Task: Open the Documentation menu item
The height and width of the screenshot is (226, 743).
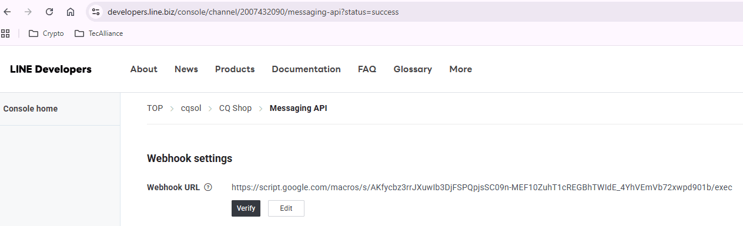Action: click(306, 69)
